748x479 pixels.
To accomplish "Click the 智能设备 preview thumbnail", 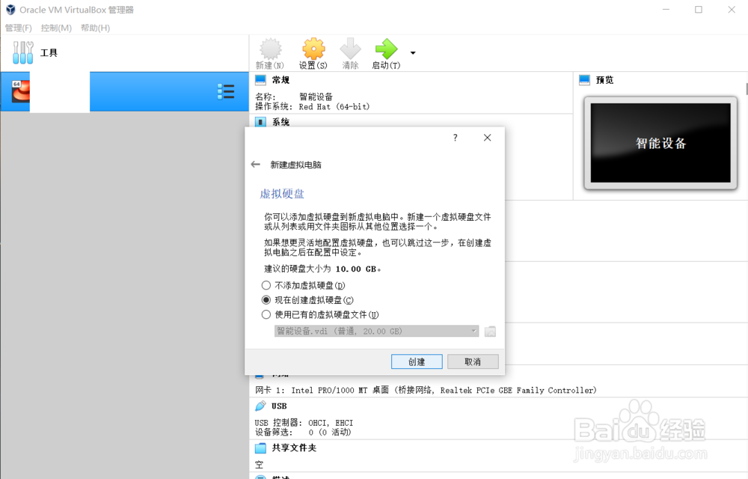I will 660,143.
